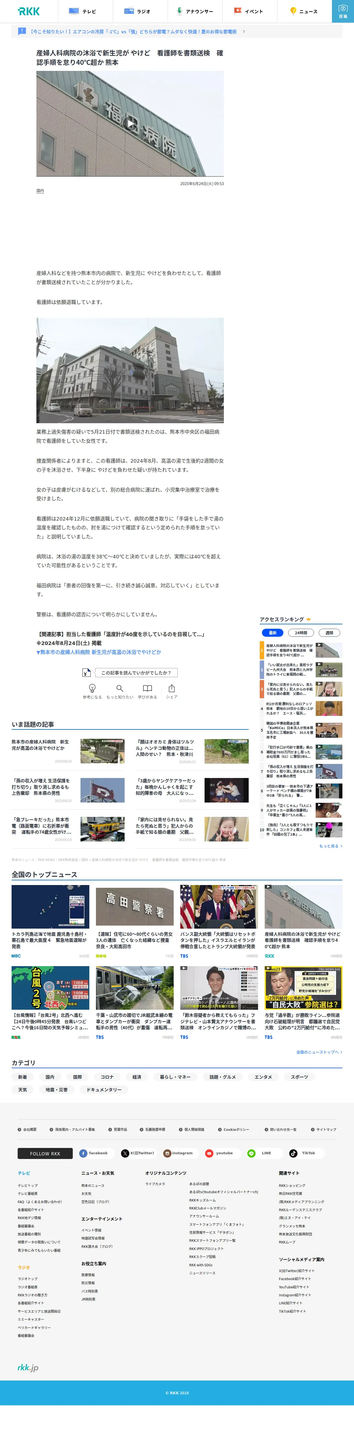Image resolution: width=354 pixels, height=1439 pixels.
Task: Click 全国のニューストップへ link
Action: 319,1052
